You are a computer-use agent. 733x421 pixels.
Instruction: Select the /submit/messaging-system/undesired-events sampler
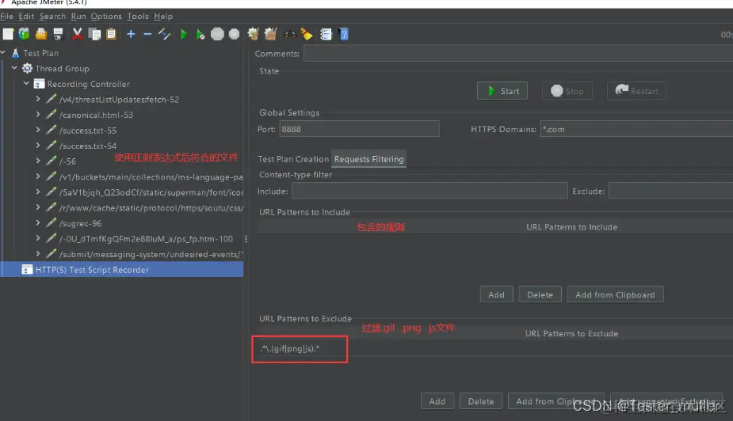pyautogui.click(x=151, y=254)
